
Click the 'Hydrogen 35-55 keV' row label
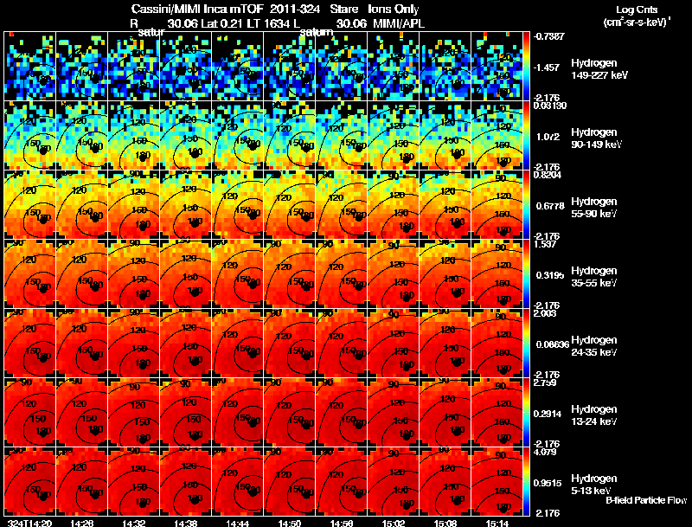pyautogui.click(x=594, y=277)
